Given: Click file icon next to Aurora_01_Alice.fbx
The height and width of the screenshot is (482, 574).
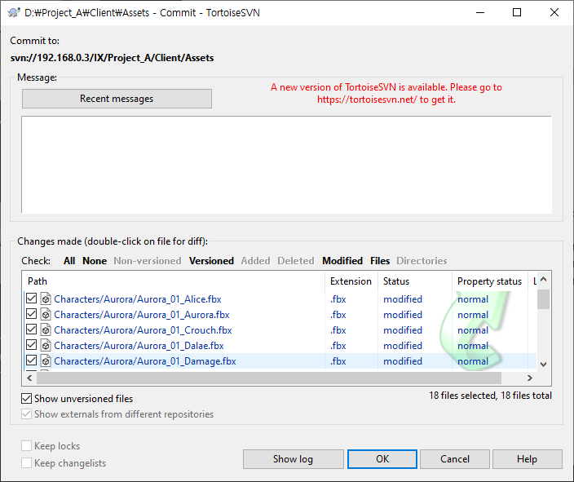Looking at the screenshot, I should [x=46, y=299].
